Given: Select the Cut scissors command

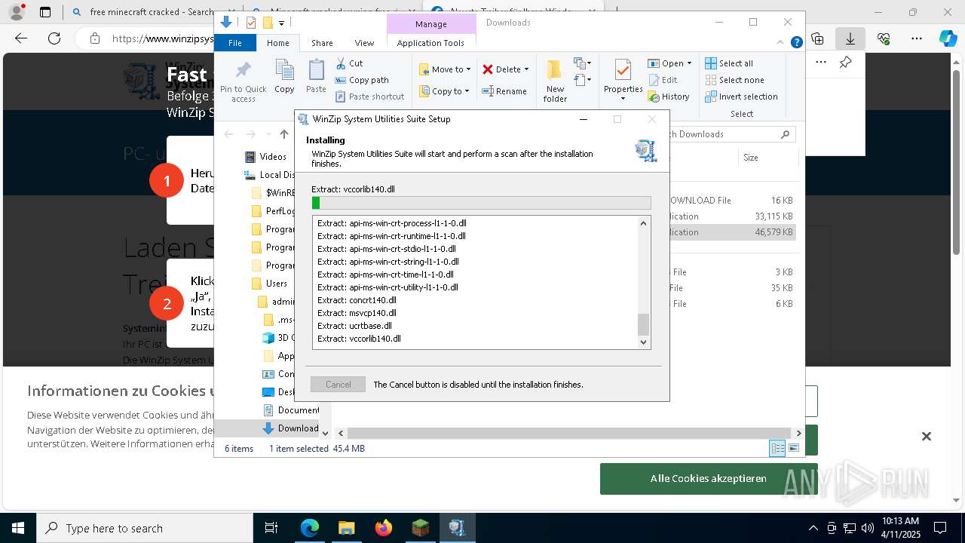Looking at the screenshot, I should point(349,63).
